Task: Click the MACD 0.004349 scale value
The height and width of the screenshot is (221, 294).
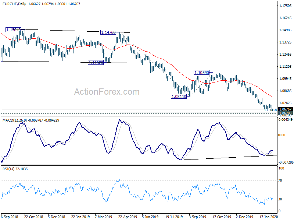Action: point(286,119)
